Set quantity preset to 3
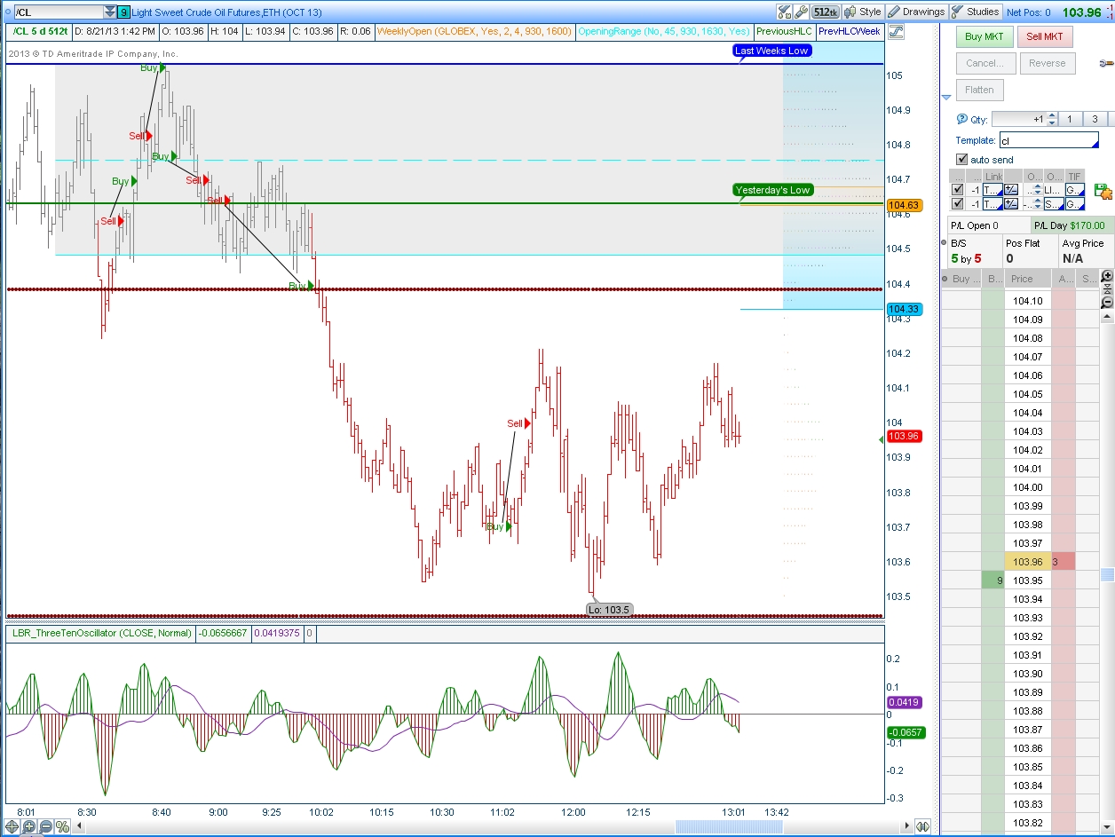This screenshot has width=1115, height=837. pyautogui.click(x=1095, y=119)
